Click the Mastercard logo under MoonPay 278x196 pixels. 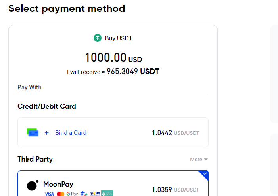tap(61, 194)
